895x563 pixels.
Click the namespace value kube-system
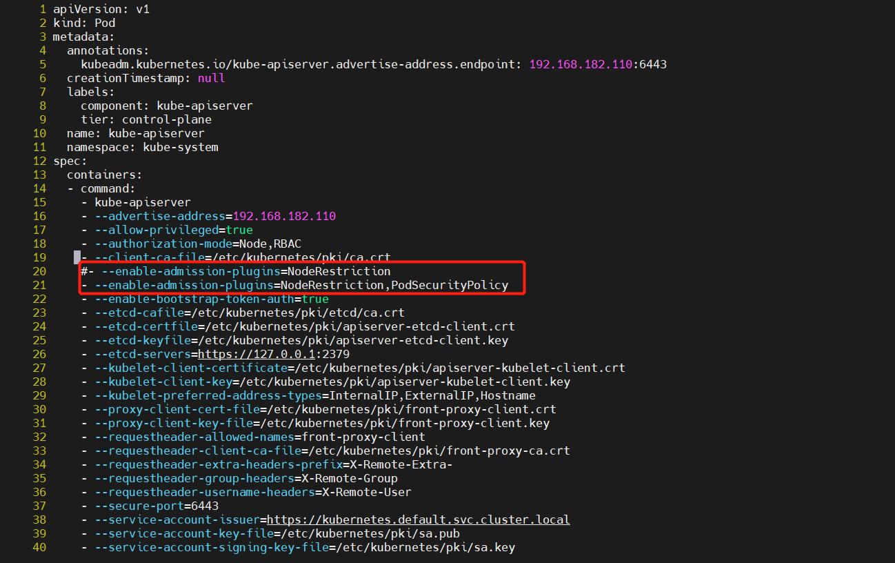coord(181,147)
